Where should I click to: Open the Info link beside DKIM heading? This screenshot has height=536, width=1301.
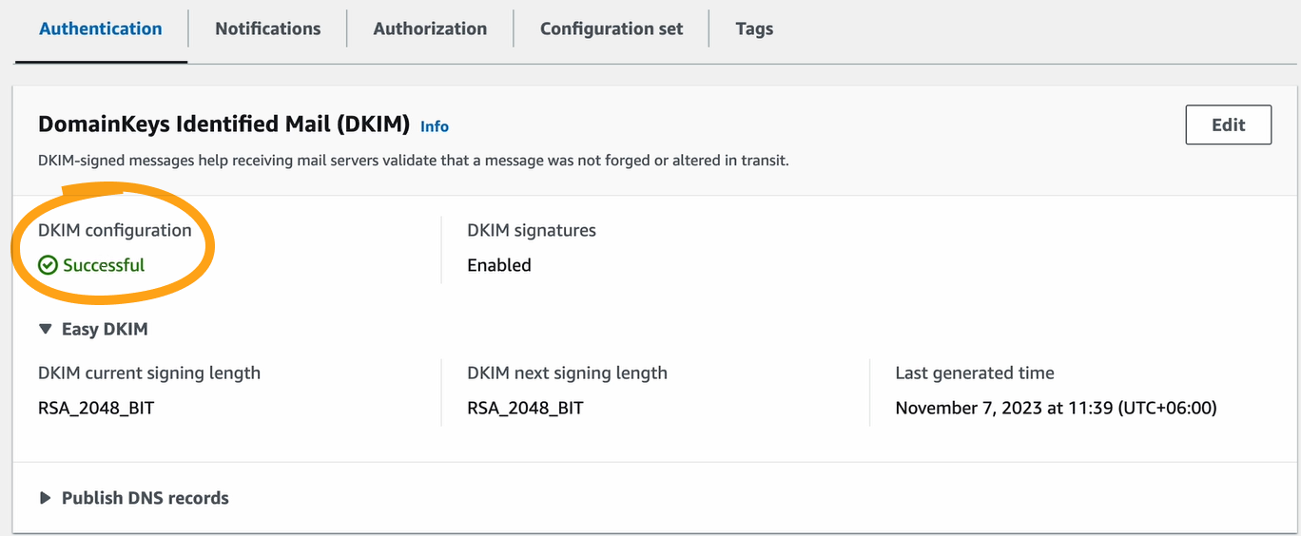click(435, 126)
